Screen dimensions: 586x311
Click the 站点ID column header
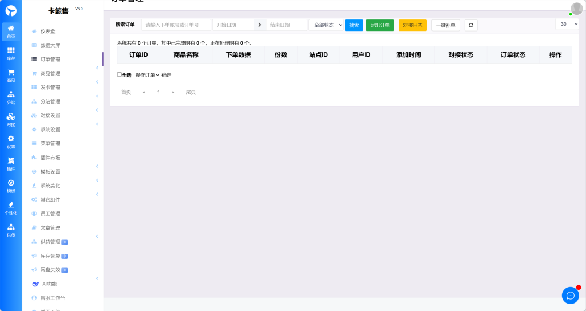[318, 54]
